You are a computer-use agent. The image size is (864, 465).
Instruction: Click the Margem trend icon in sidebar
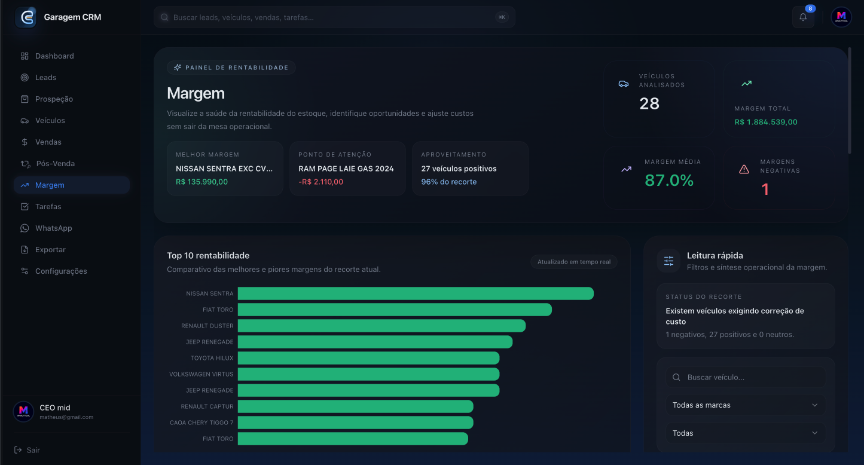(25, 185)
